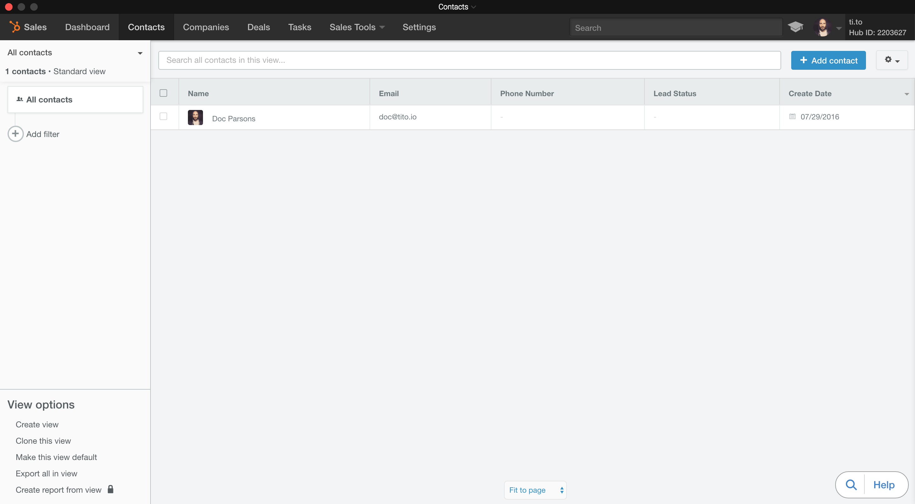The width and height of the screenshot is (915, 504).
Task: Open the Settings tab
Action: [419, 27]
